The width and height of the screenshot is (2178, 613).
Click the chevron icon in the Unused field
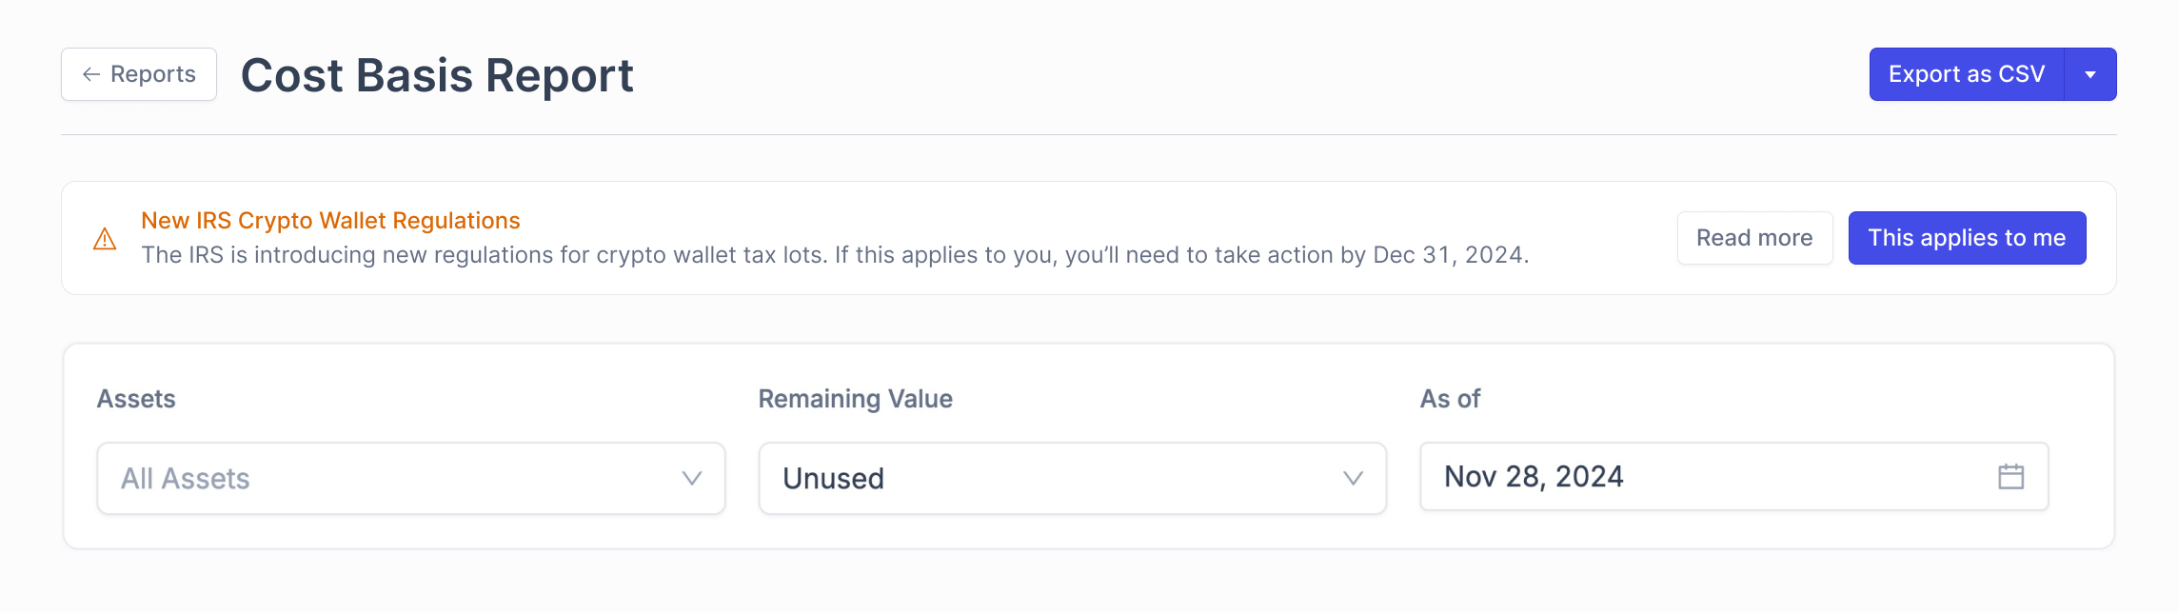point(1353,478)
